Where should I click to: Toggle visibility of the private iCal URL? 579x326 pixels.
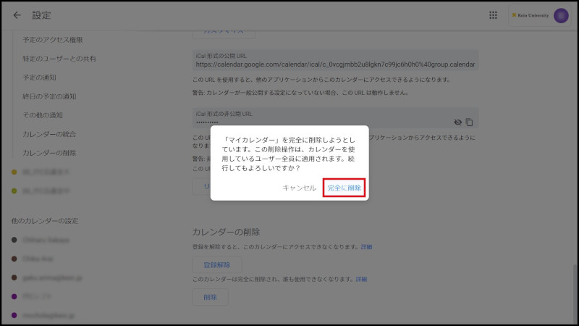(x=457, y=122)
